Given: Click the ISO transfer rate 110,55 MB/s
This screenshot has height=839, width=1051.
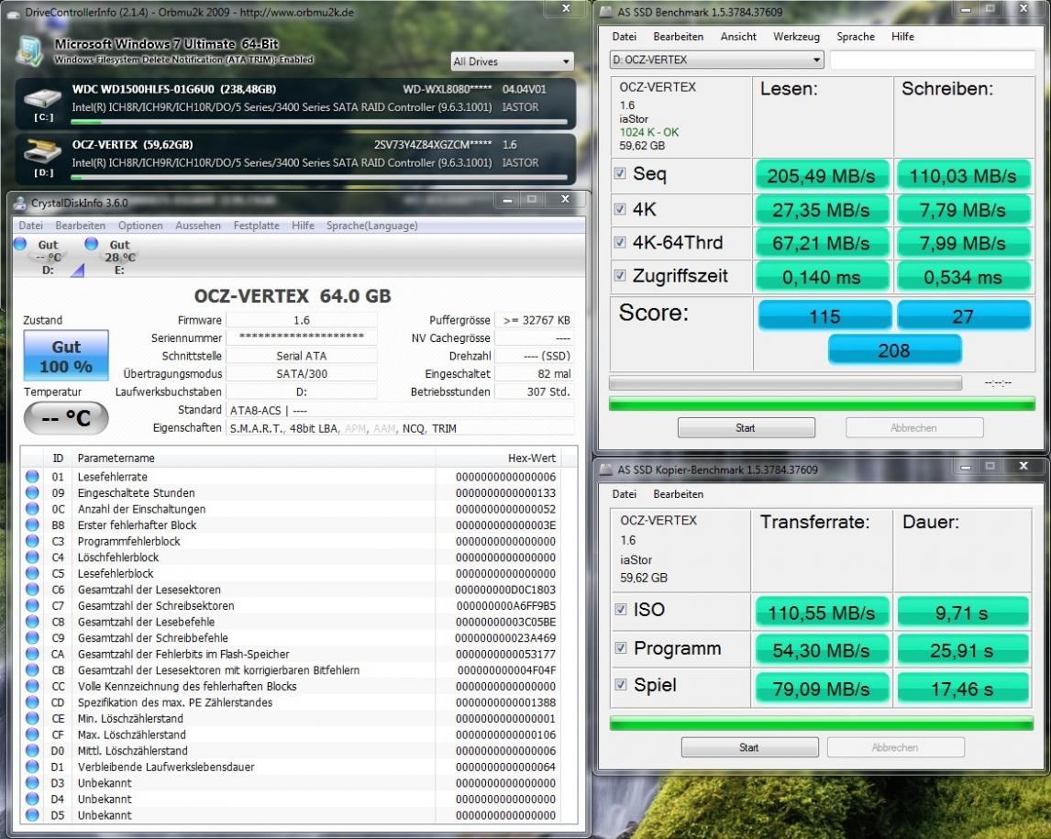Looking at the screenshot, I should 821,613.
